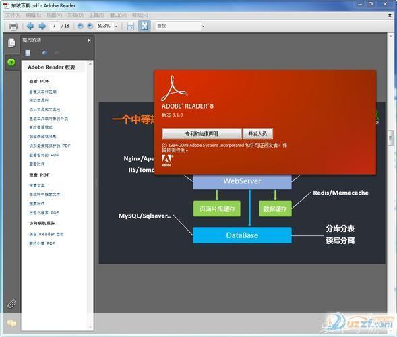Open the 工具(T) Tools menu
Viewport: 397px width, 337px height.
click(x=96, y=16)
